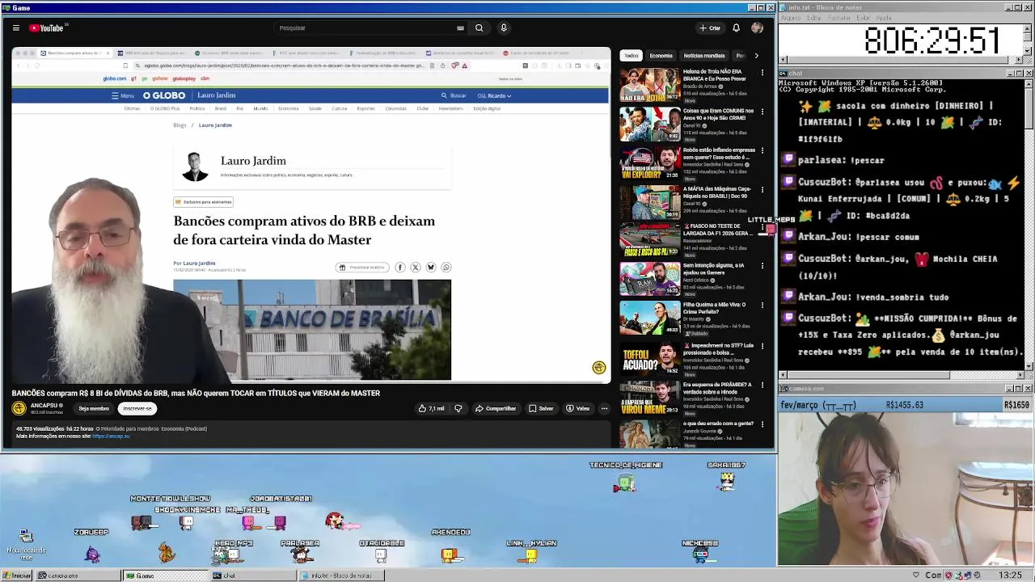This screenshot has width=1035, height=582.
Task: Select the Todos filter chip
Action: [x=631, y=56]
